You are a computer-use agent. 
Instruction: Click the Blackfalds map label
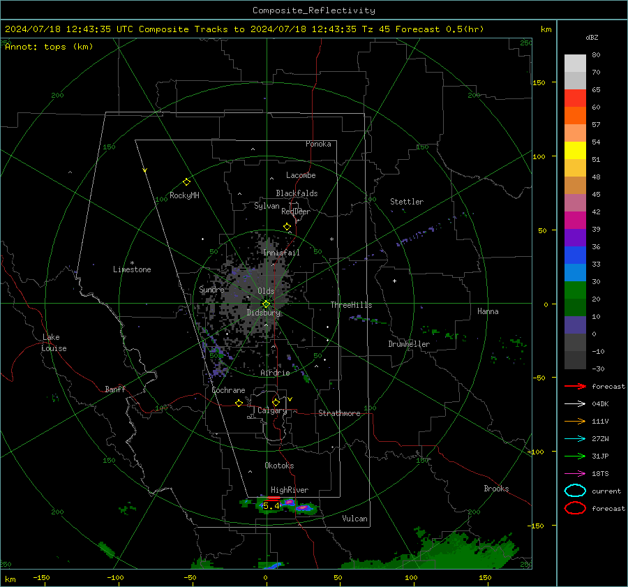(x=297, y=193)
